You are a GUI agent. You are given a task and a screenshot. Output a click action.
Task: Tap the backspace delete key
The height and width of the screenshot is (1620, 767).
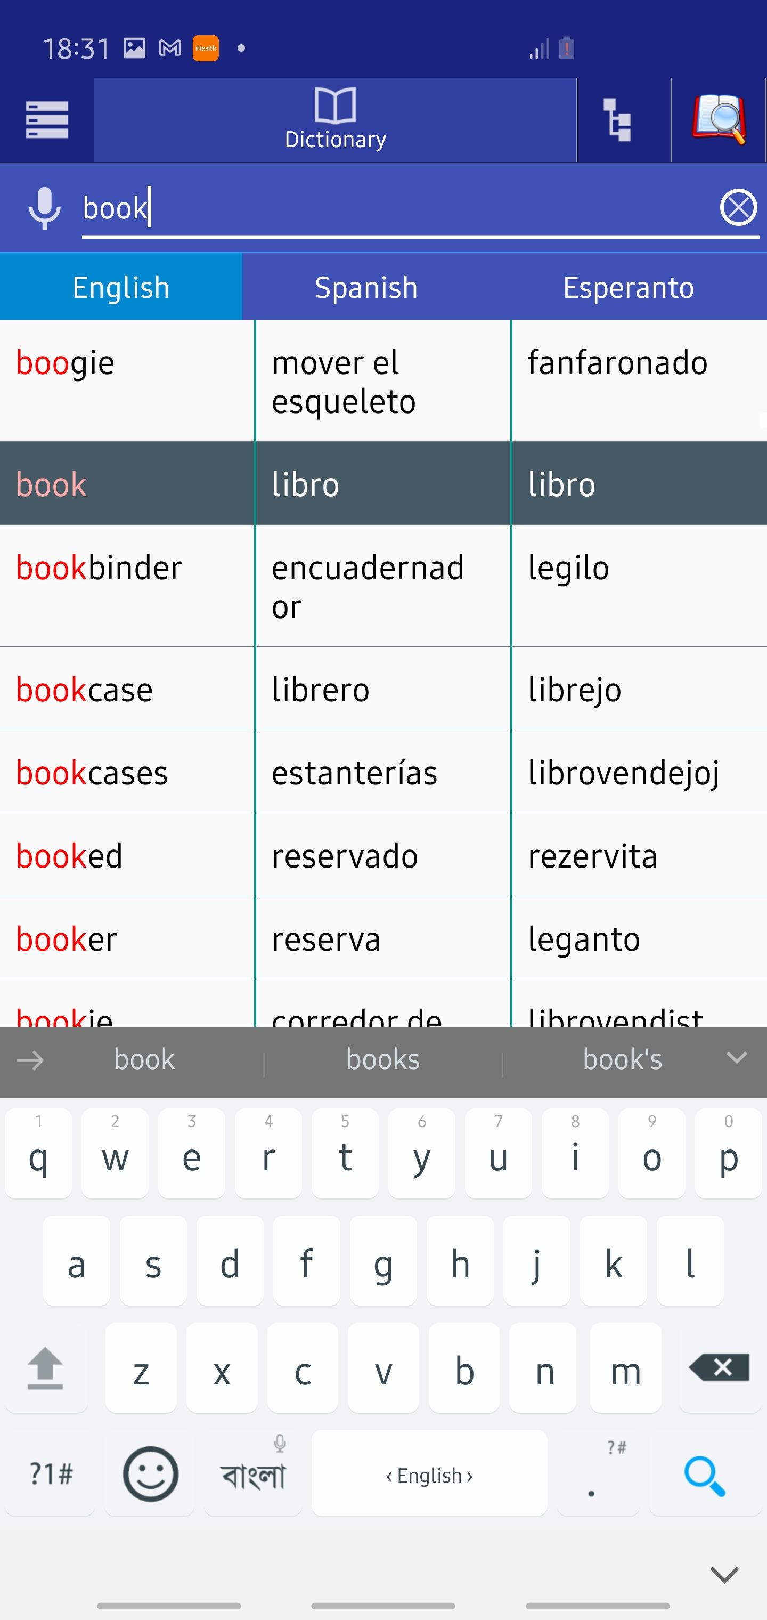pyautogui.click(x=721, y=1368)
